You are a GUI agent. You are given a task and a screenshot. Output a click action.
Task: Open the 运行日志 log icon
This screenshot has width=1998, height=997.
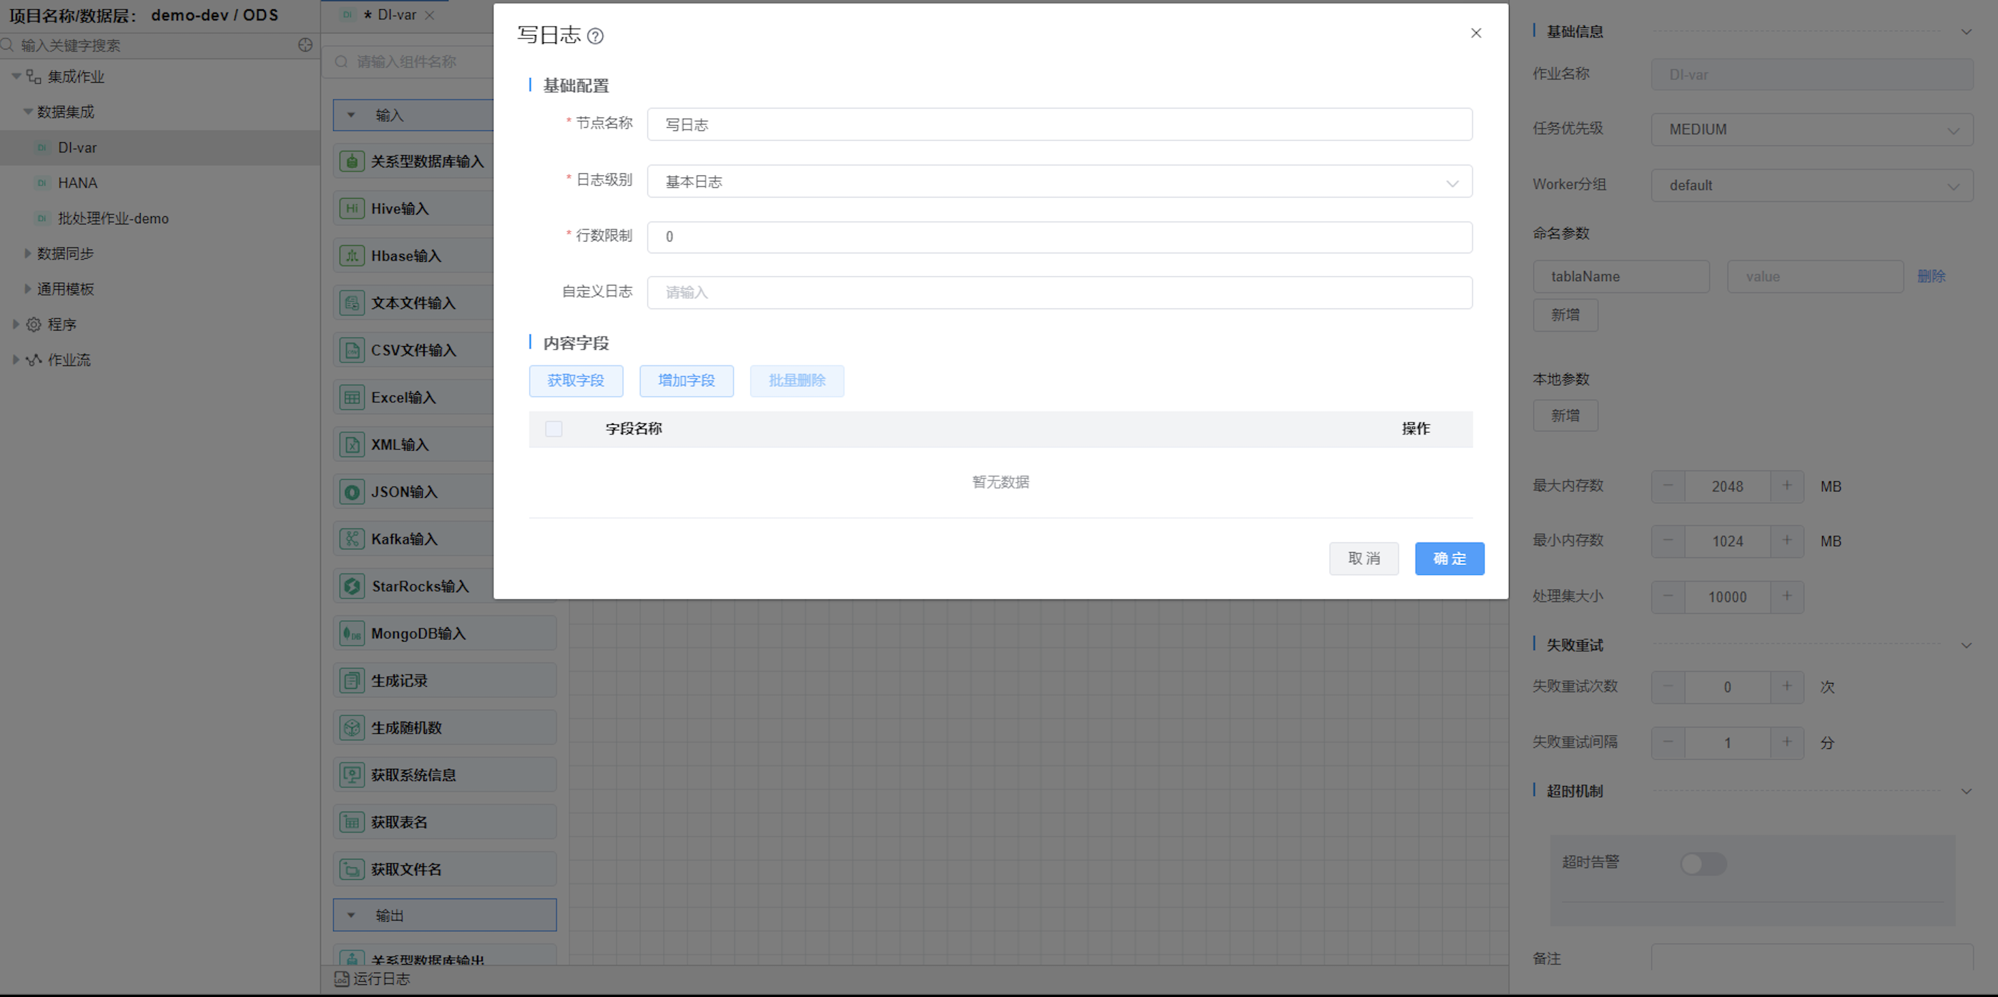coord(341,978)
